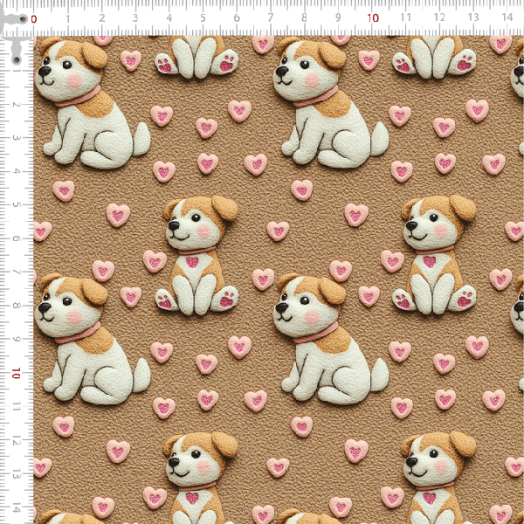Click number 8 on the horizontal ruler
The height and width of the screenshot is (524, 524).
pos(304,17)
